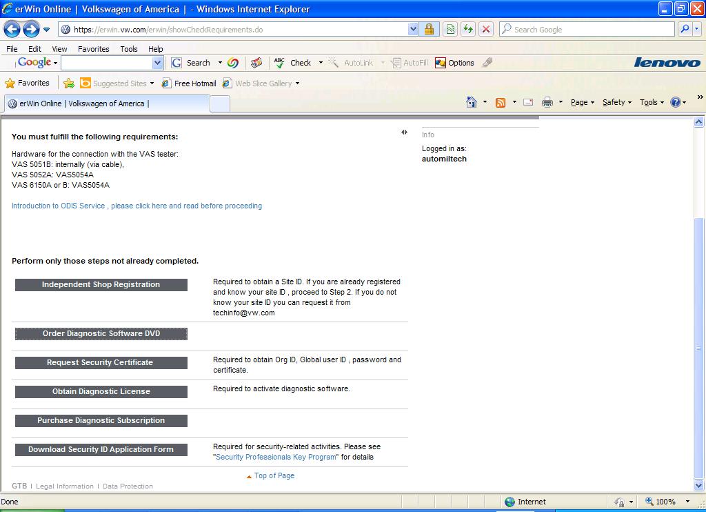Open the Edit menu

pos(34,49)
